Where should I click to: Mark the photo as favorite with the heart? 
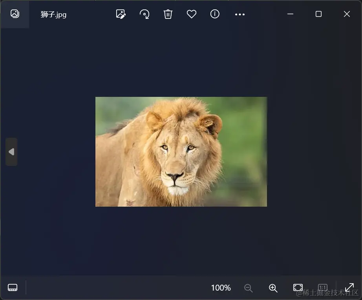(192, 14)
